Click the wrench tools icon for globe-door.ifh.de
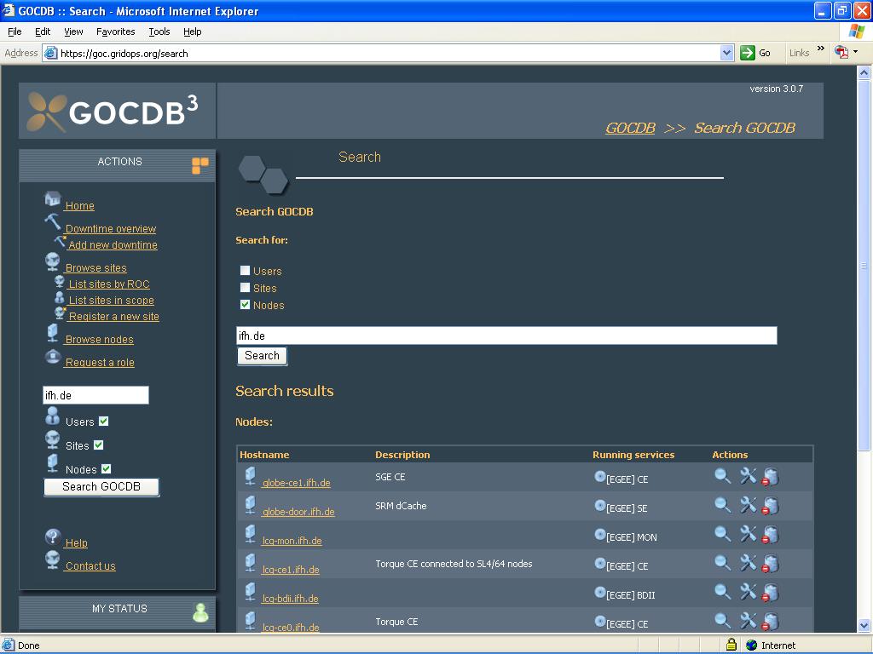Image resolution: width=873 pixels, height=654 pixels. (x=749, y=504)
